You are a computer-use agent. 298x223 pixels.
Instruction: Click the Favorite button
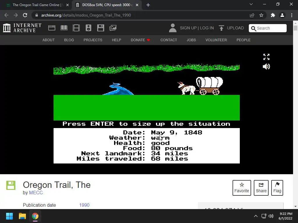[242, 188]
